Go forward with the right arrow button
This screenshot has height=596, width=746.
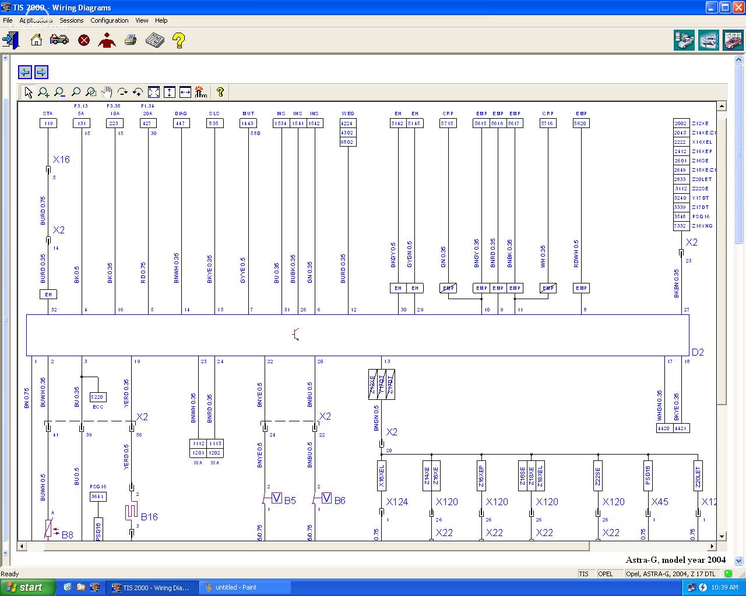point(41,72)
